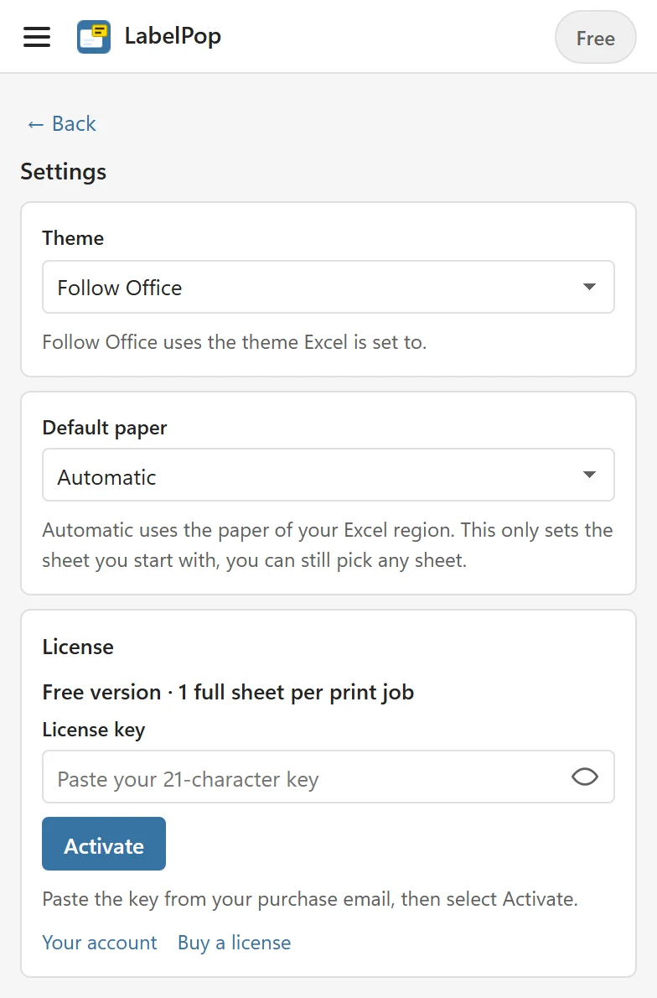
Task: Click 'Paste the key from your purchase email' hint
Action: (x=310, y=899)
